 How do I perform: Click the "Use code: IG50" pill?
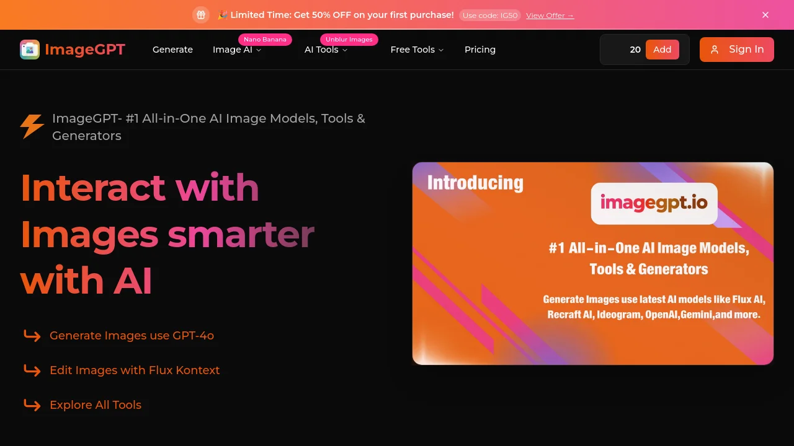[x=490, y=15]
